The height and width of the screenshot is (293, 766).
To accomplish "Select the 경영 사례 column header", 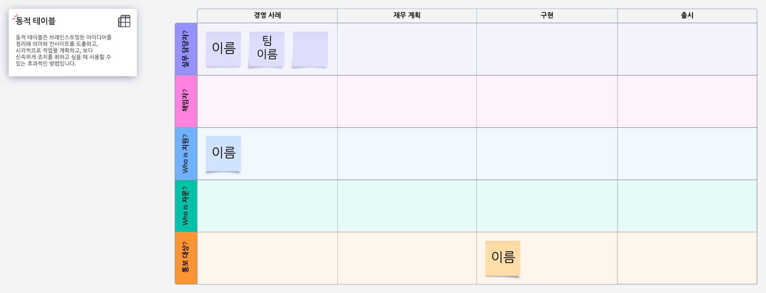I will 267,15.
